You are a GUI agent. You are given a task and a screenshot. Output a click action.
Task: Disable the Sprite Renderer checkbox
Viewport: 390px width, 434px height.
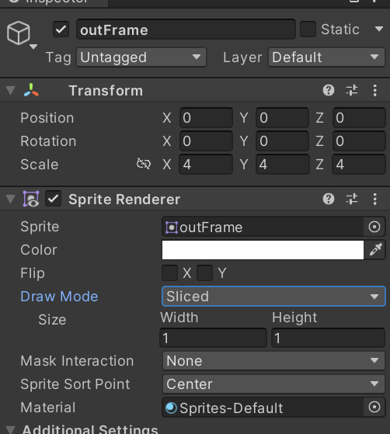(x=53, y=199)
